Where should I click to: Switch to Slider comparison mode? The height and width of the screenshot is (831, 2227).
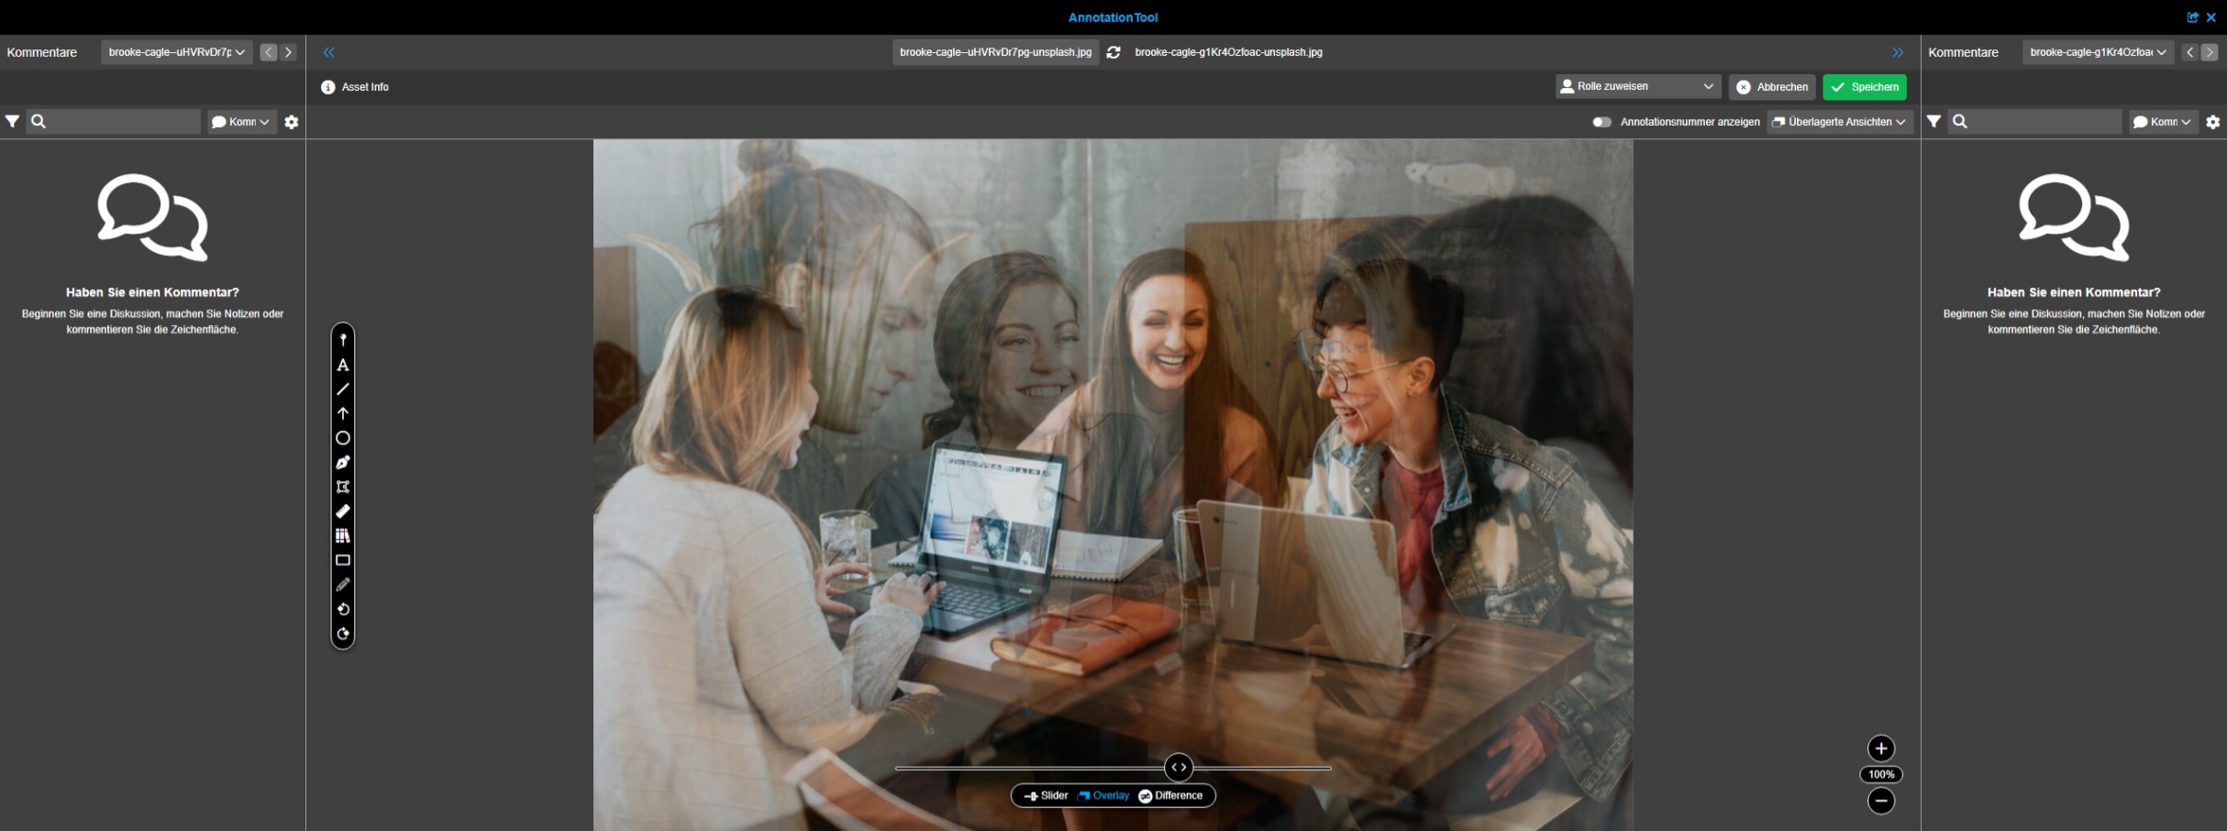[1047, 796]
